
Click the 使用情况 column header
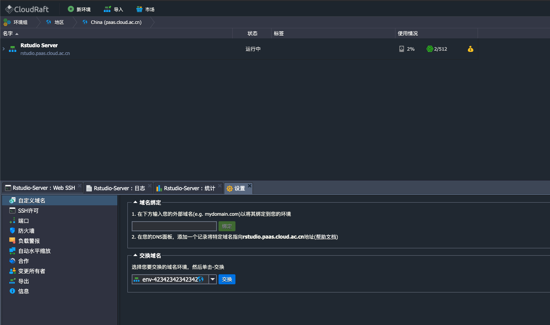[437, 34]
